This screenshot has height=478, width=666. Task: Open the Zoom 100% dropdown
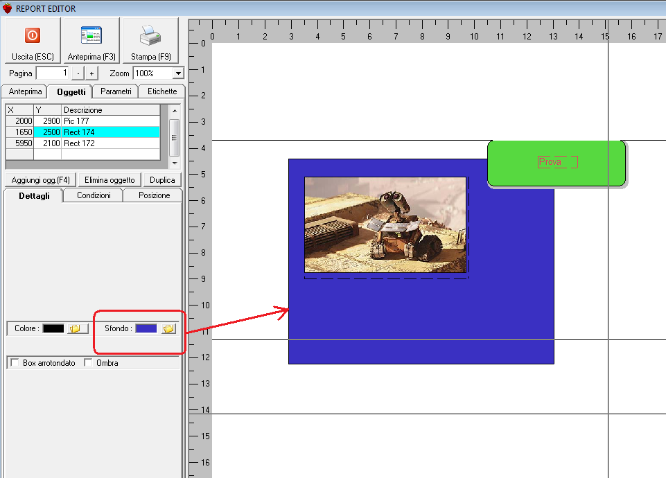(x=178, y=73)
